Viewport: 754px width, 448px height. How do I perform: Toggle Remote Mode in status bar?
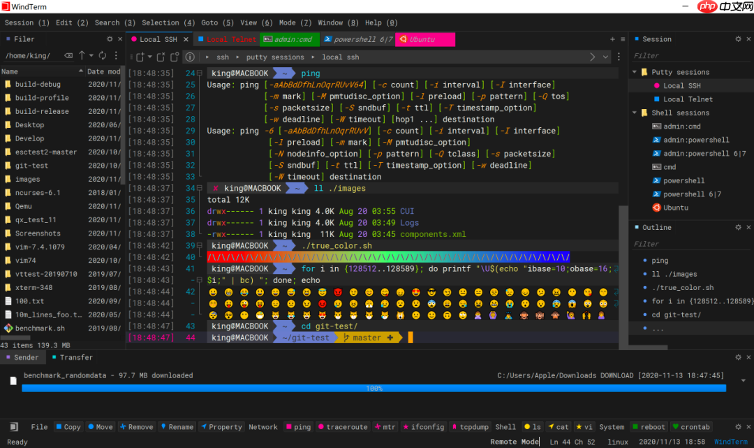(x=514, y=442)
